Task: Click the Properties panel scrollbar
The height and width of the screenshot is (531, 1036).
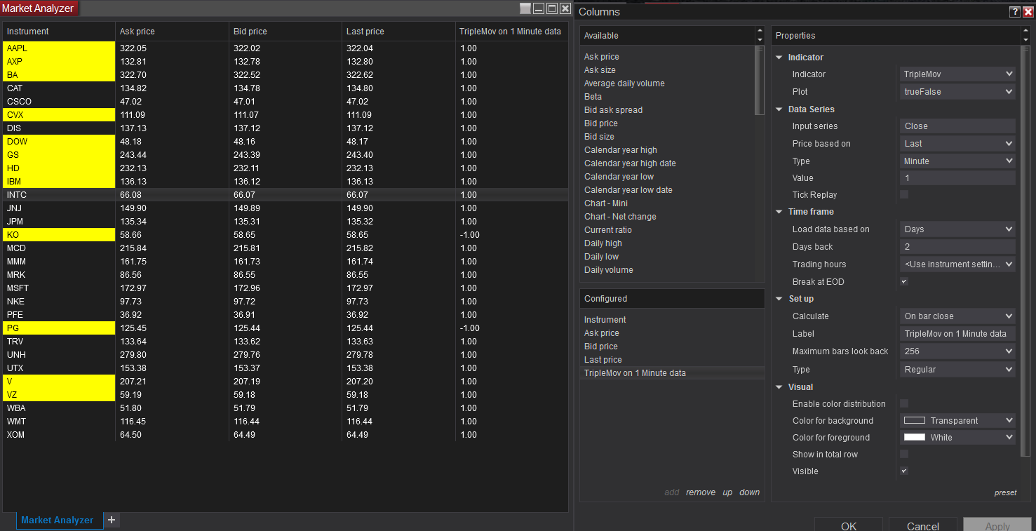Action: coord(1026,251)
